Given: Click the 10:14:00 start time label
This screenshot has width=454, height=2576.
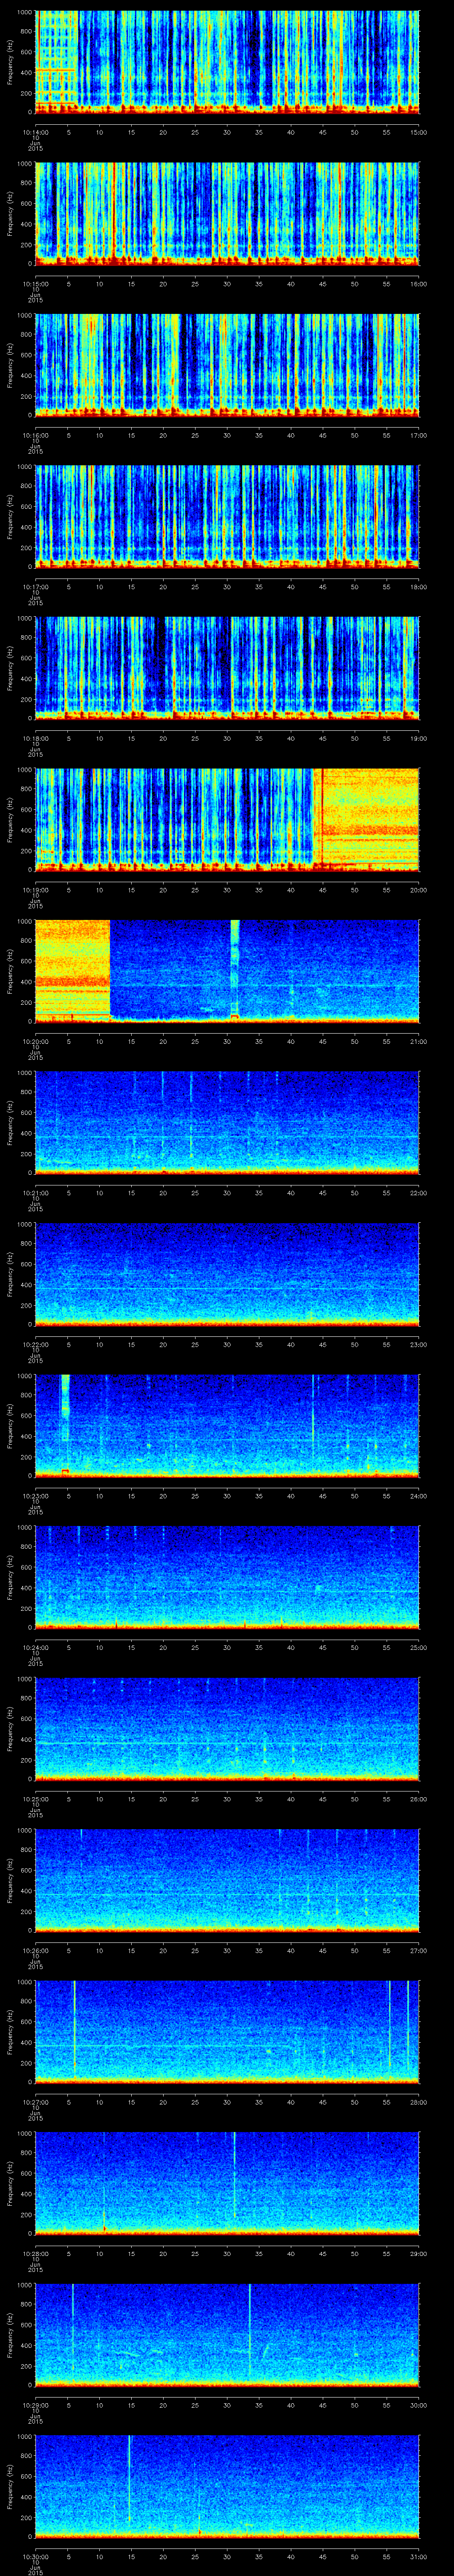Looking at the screenshot, I should (x=36, y=132).
